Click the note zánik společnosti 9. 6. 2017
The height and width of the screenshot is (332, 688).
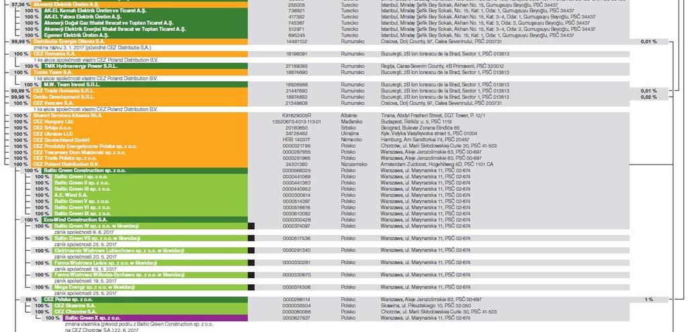pyautogui.click(x=84, y=232)
